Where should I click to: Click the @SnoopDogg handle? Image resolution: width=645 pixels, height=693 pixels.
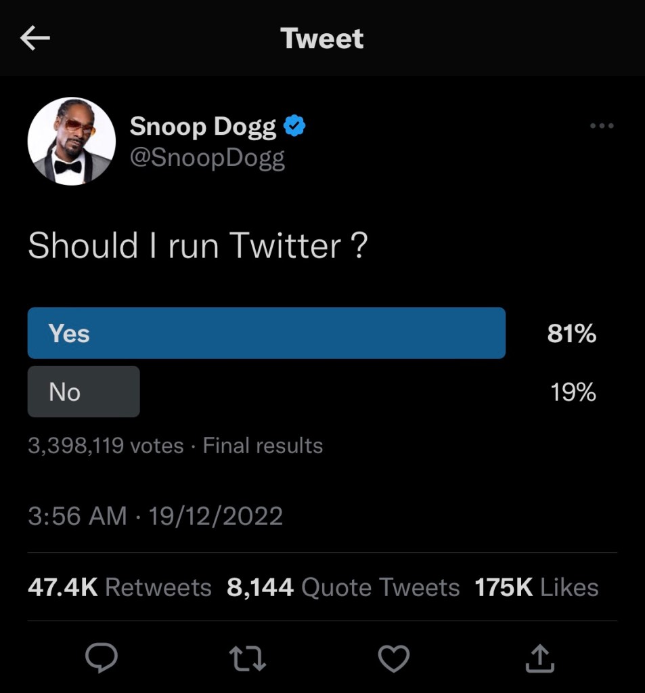point(207,158)
